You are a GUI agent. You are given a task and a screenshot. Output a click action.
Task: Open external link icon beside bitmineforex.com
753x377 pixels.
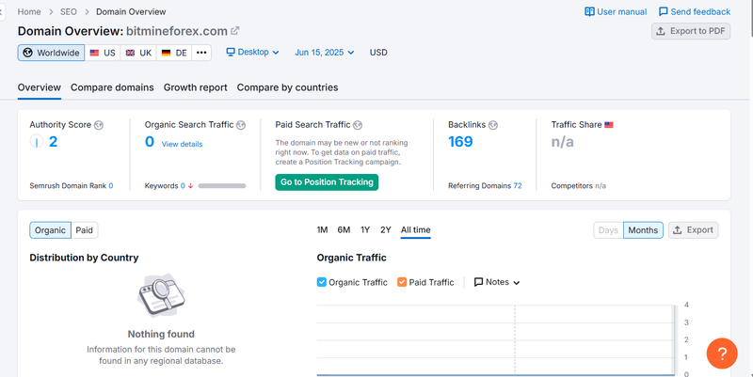tap(234, 31)
